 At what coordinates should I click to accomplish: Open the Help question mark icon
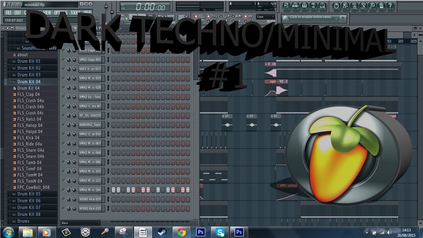[391, 6]
